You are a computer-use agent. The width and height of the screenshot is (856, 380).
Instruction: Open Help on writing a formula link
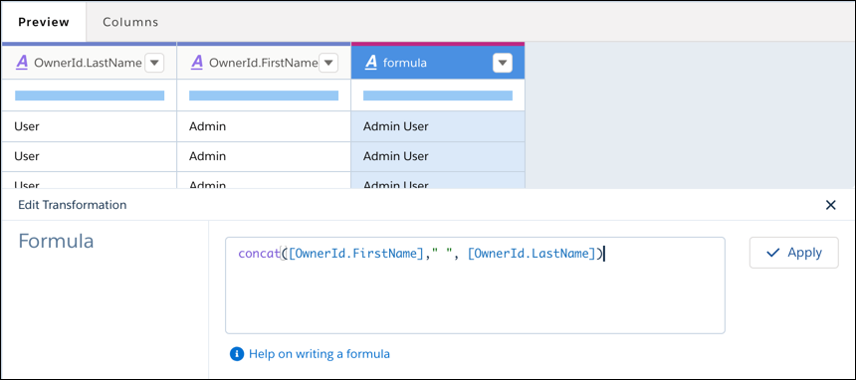point(320,354)
